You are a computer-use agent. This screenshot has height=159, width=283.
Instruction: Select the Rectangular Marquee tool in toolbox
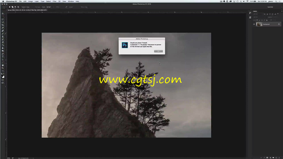coord(3,16)
